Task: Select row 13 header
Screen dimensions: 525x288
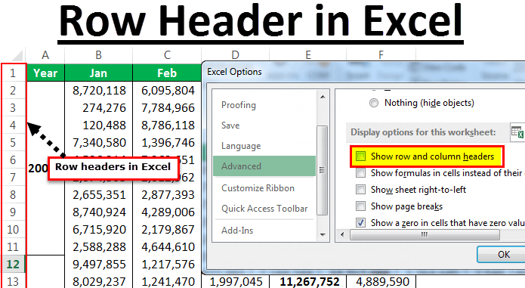Action: 14,281
